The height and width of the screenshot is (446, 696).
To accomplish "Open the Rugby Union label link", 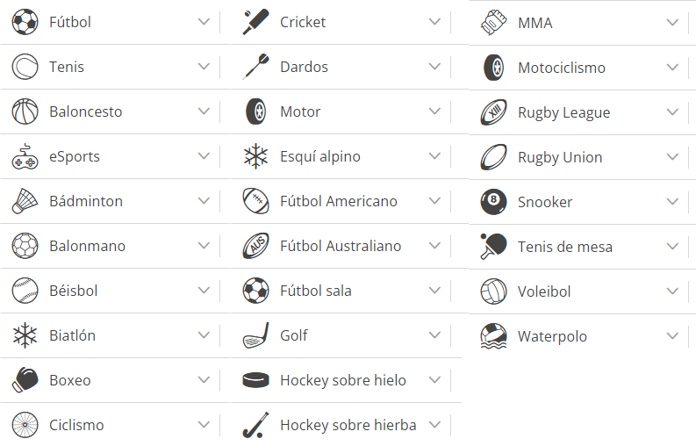I will pos(559,157).
